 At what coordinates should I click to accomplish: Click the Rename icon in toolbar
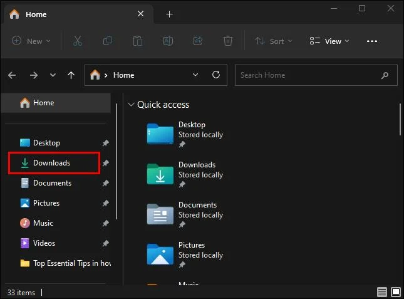168,41
